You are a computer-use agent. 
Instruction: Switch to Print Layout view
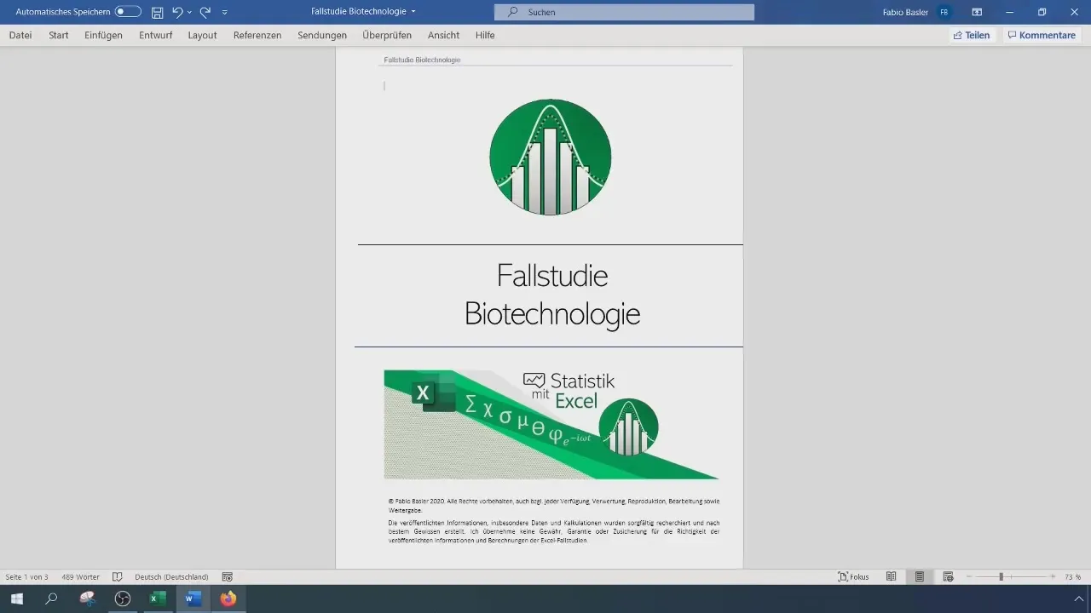[x=920, y=576]
